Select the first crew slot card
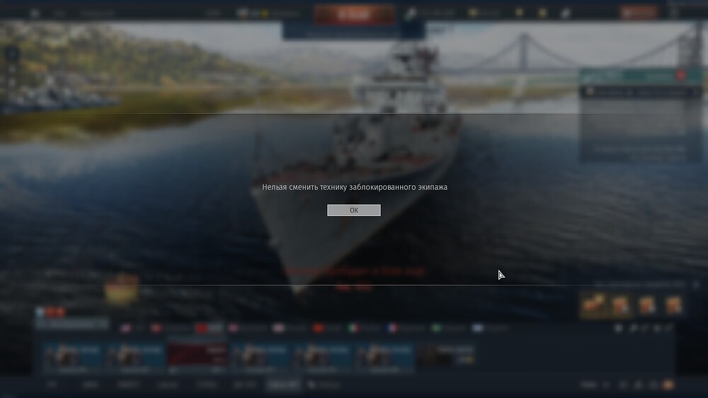This screenshot has width=708, height=398. 72,356
